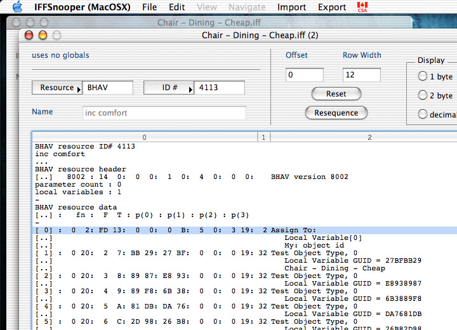
Task: Open the File menu
Action: [149, 7]
